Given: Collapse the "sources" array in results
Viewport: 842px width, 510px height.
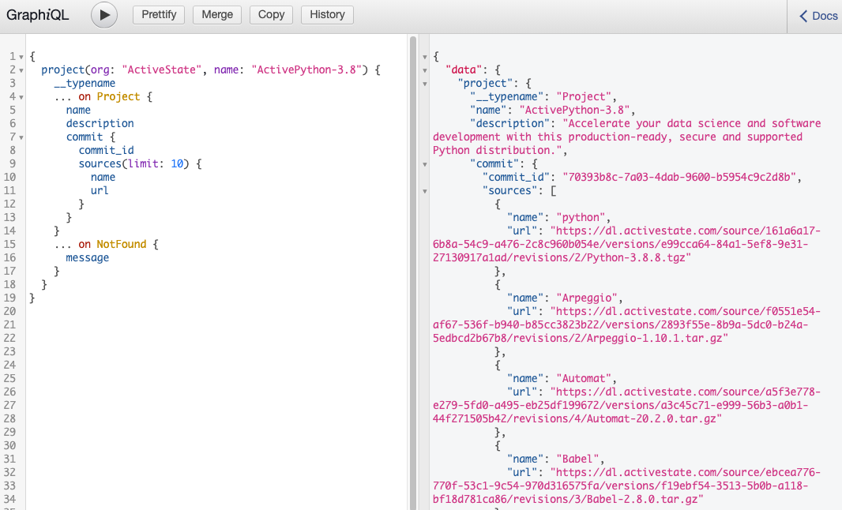Looking at the screenshot, I should coord(425,191).
